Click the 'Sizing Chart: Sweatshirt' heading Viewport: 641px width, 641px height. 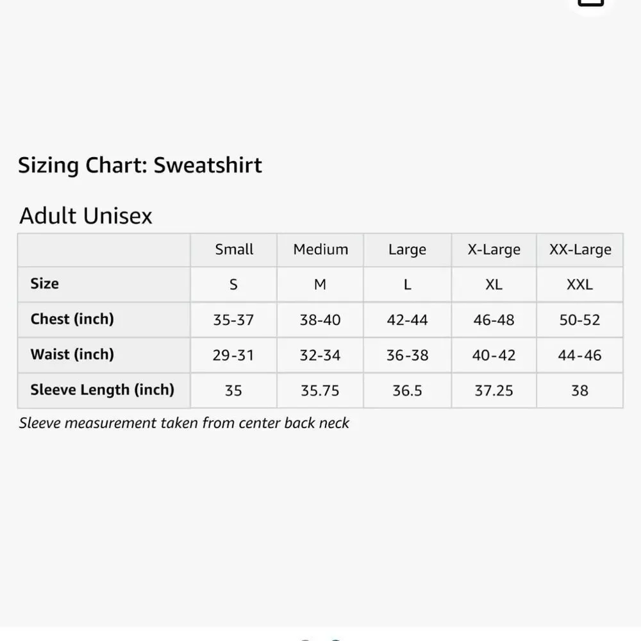pyautogui.click(x=140, y=165)
